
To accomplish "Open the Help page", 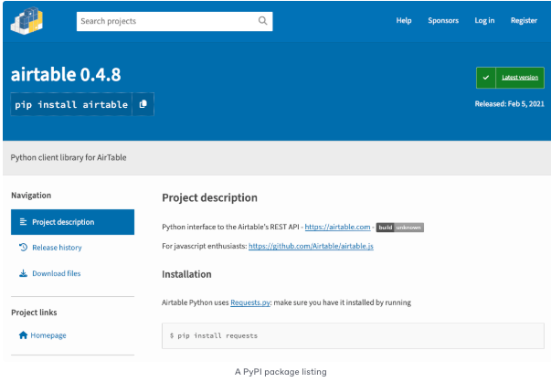I will coord(404,20).
